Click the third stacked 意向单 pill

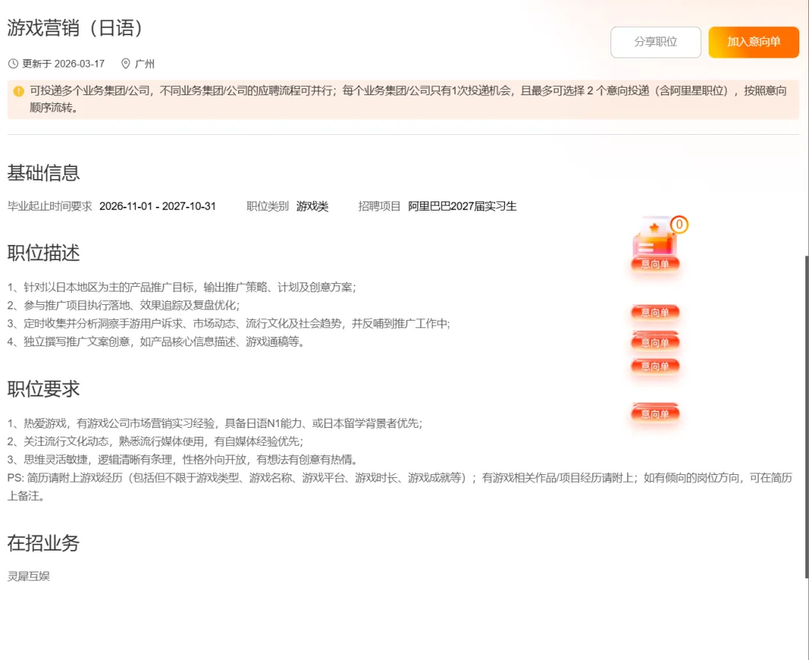point(655,342)
